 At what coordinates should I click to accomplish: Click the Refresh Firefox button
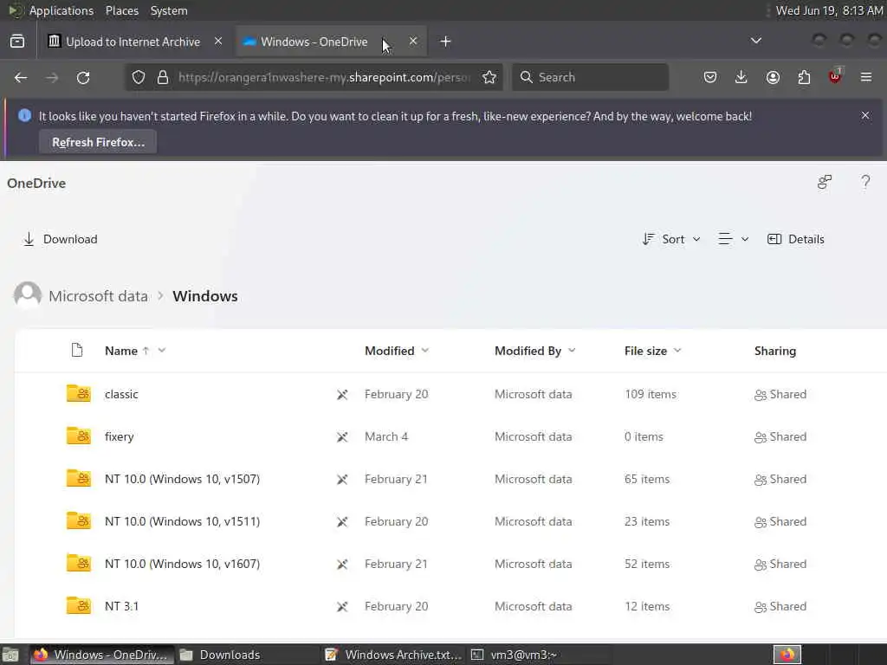(x=98, y=142)
